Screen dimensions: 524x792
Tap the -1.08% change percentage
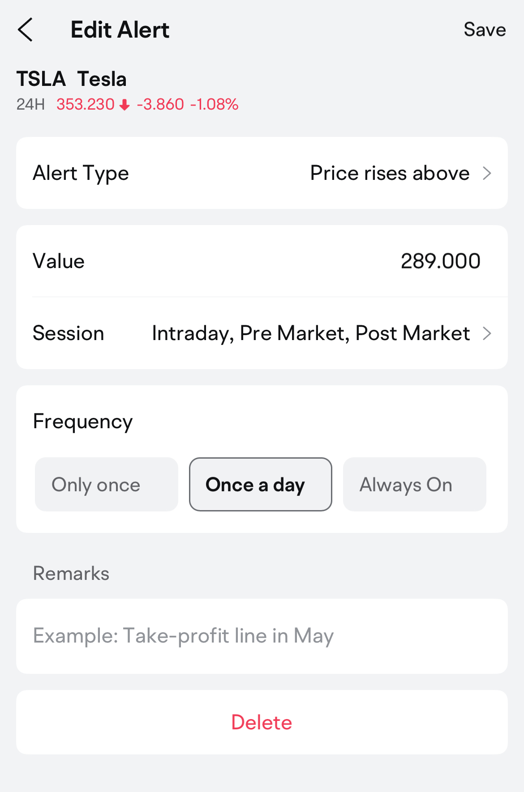click(215, 105)
